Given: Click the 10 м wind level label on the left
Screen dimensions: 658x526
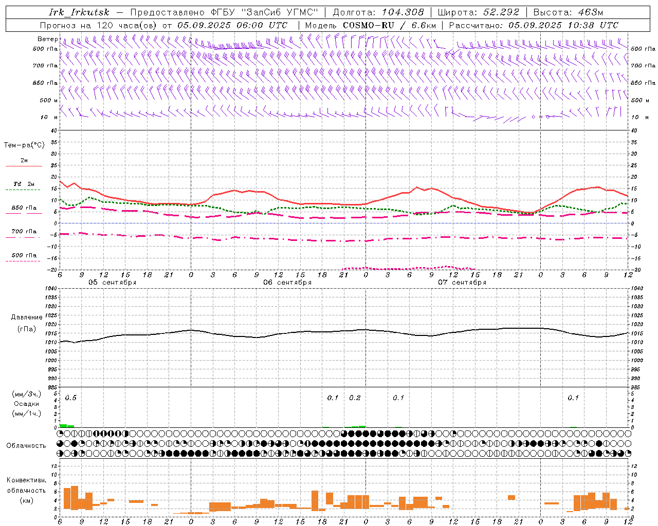Looking at the screenshot, I should pos(49,117).
